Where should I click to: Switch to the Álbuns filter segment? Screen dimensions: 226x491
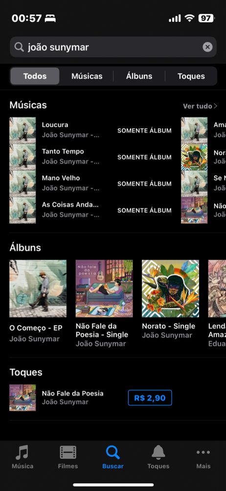[139, 76]
